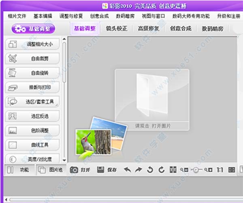Click the zoom in magnifier icon
Screen dimensions: 243x203
click(208, 170)
